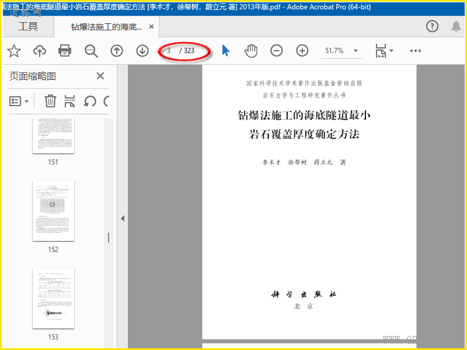
Task: Collapse the left navigation pane arrow
Action: click(x=123, y=218)
